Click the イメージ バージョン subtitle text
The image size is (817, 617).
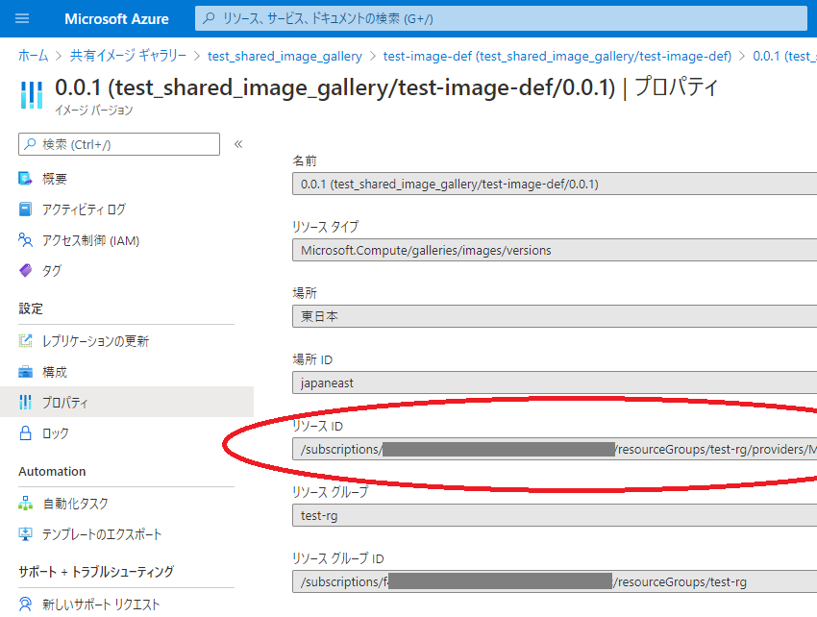(x=94, y=110)
